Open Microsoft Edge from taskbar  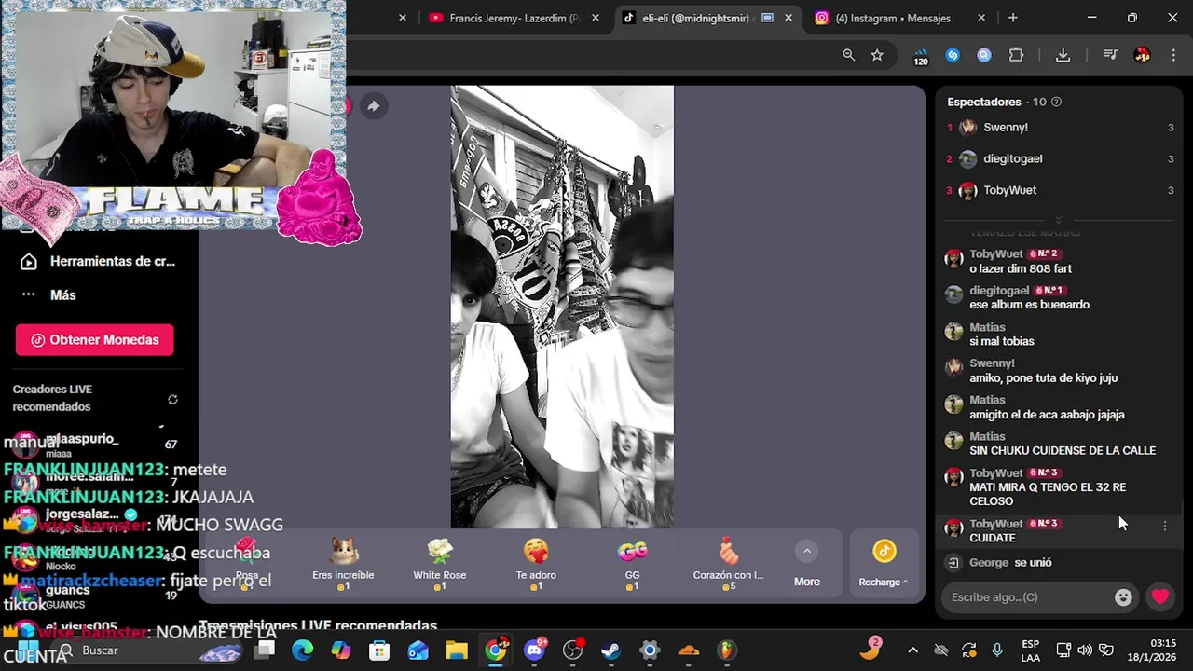point(302,650)
